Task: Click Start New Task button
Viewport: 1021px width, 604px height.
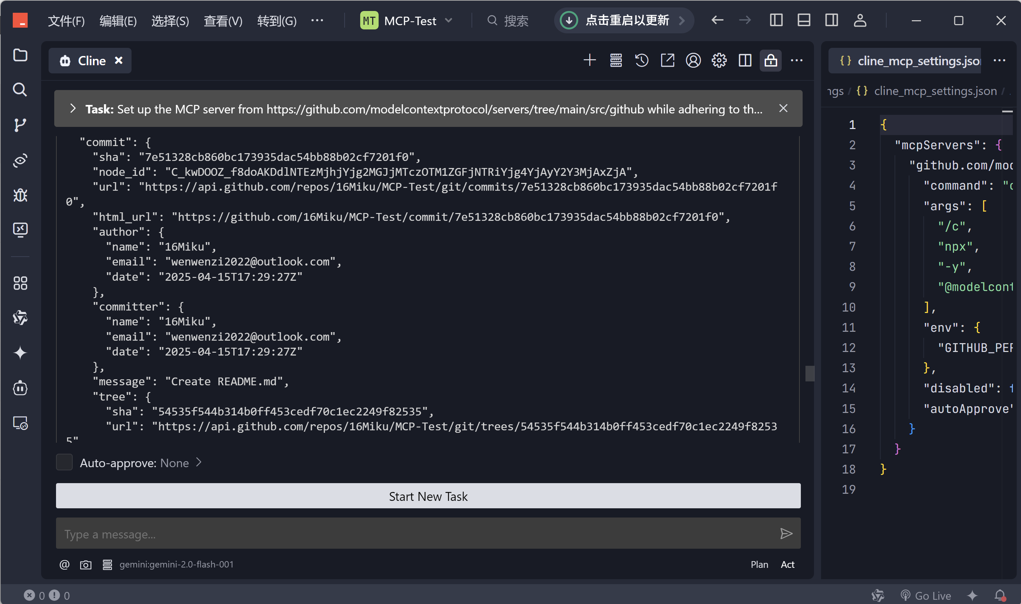Action: coord(428,496)
